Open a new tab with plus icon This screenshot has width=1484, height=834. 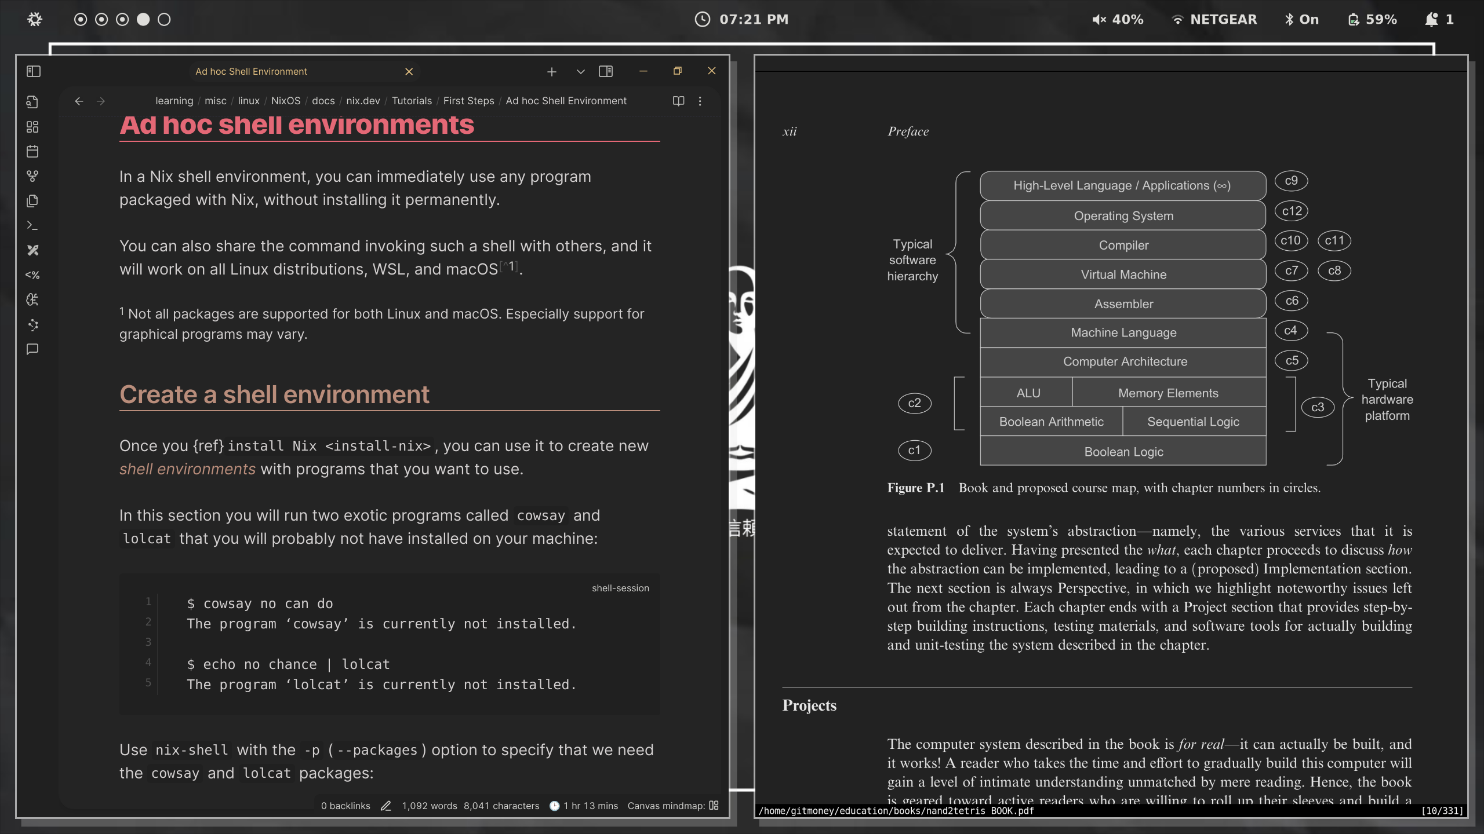[x=551, y=71]
